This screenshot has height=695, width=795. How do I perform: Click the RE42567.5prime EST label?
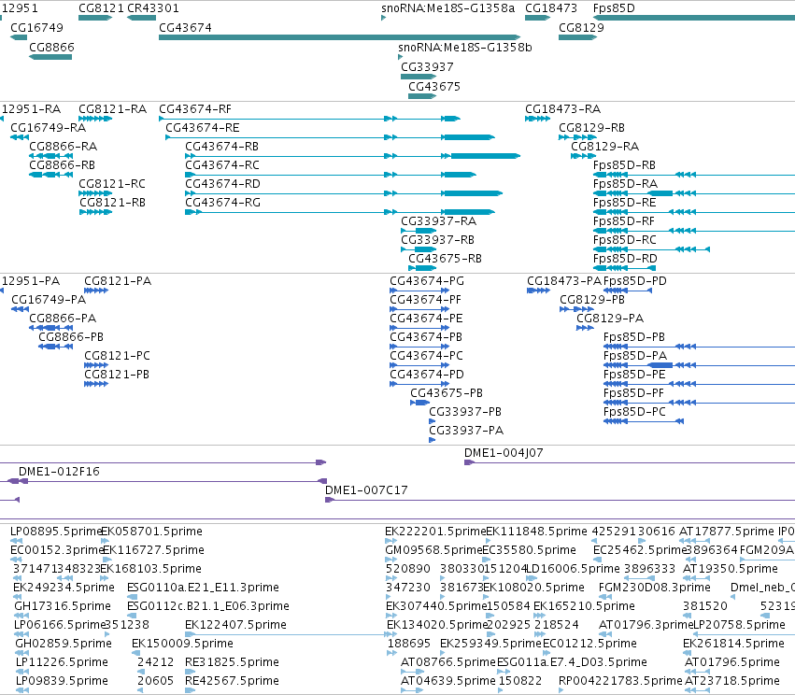point(232,680)
